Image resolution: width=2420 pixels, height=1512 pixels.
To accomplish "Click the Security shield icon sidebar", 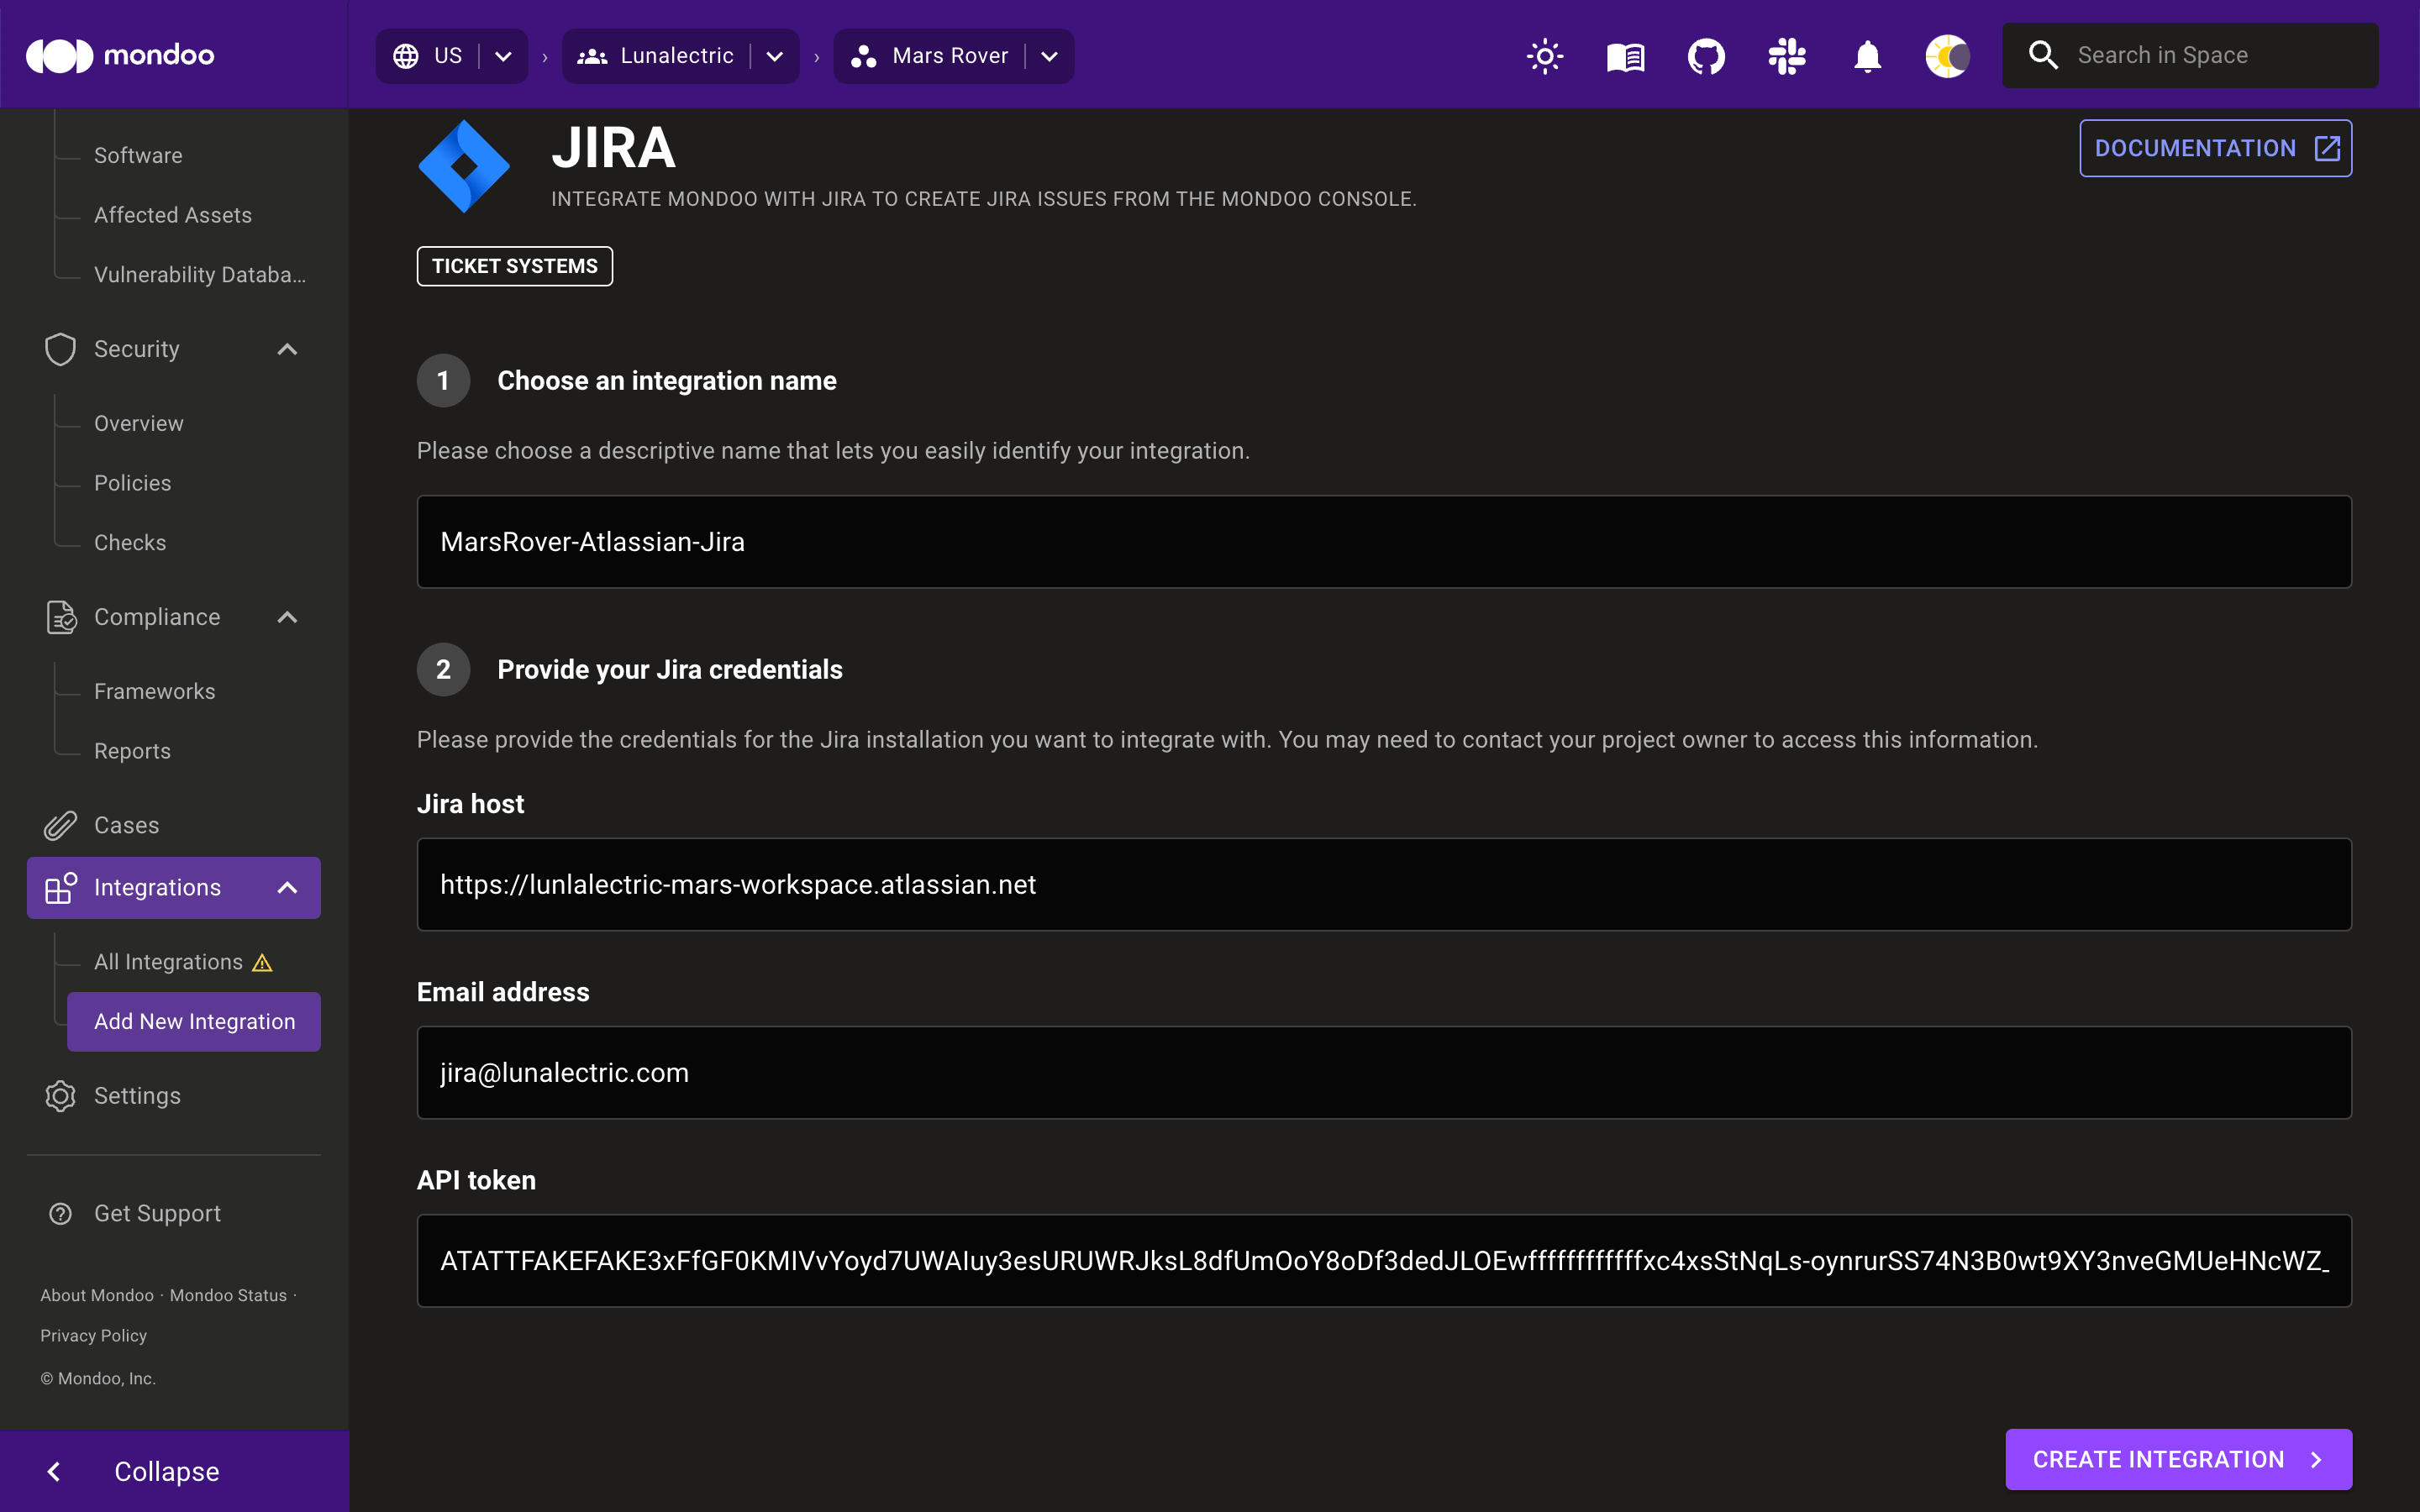I will tap(59, 349).
